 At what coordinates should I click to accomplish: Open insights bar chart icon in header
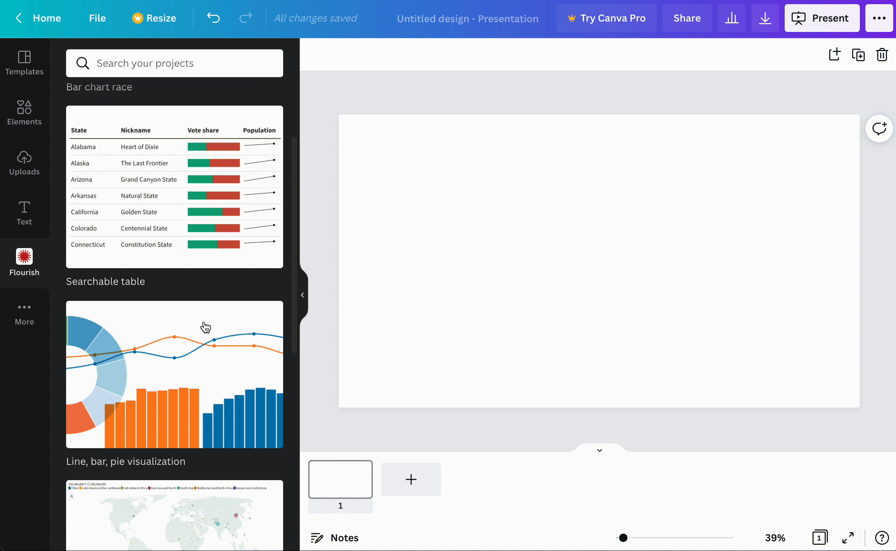pyautogui.click(x=731, y=18)
